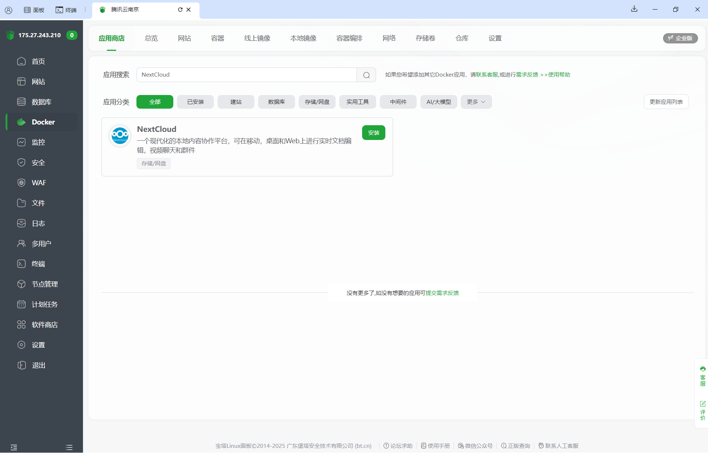The image size is (708, 453).
Task: Open the WAF firewall section
Action: (38, 183)
